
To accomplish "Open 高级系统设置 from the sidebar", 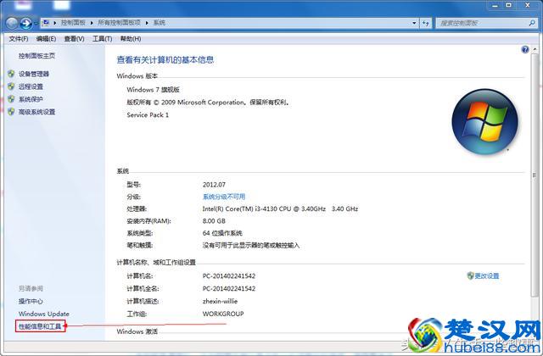I will pyautogui.click(x=37, y=112).
